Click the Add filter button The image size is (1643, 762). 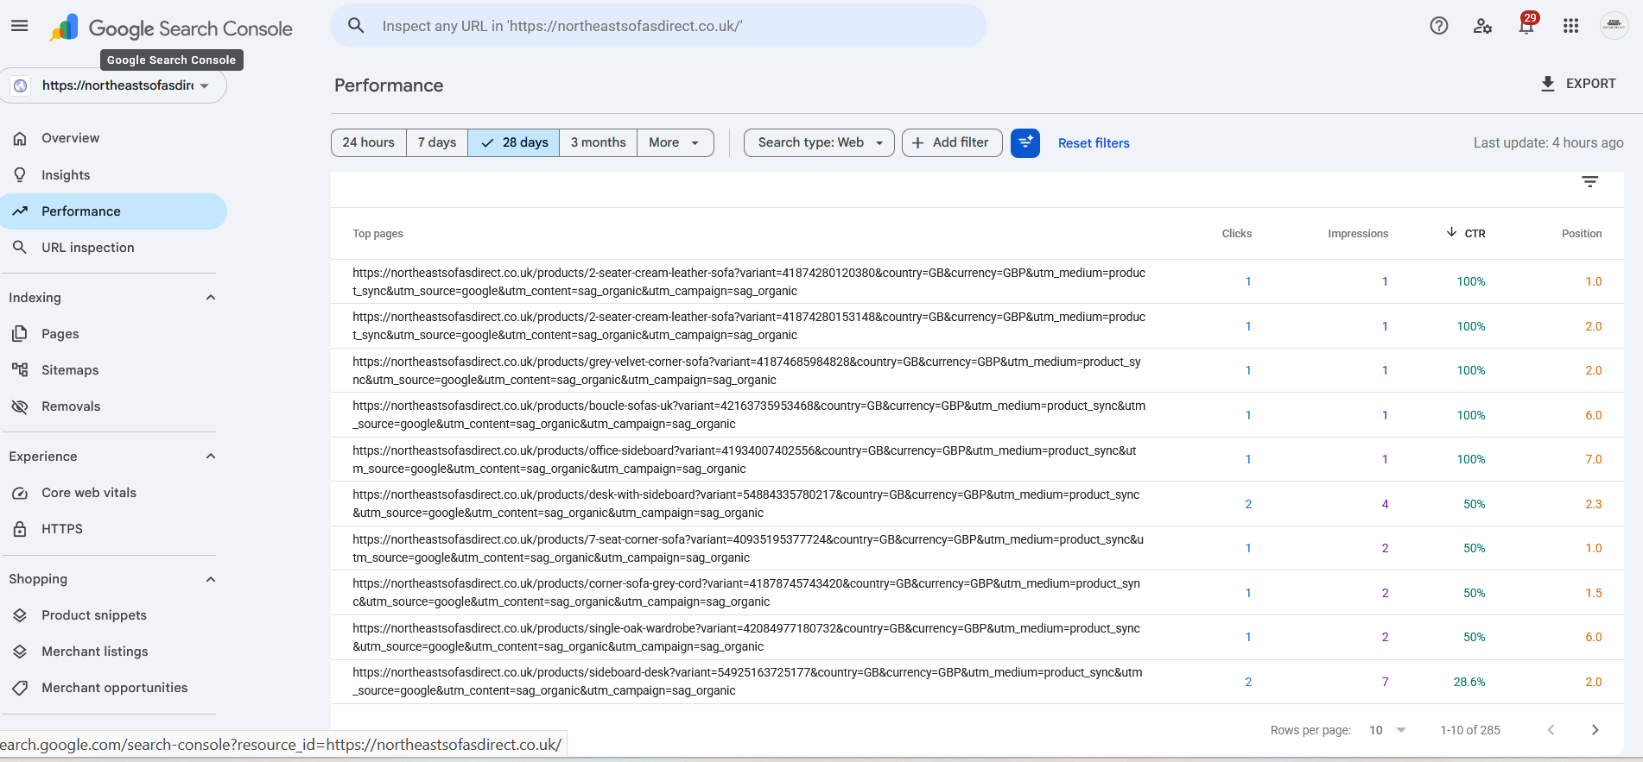[x=952, y=142]
